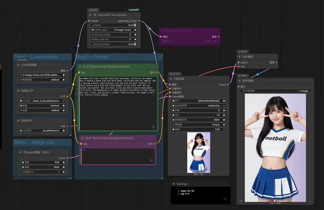Click clip input port on Negative Prompt node
Image resolution: width=324 pixels, height=210 pixels.
(81, 144)
